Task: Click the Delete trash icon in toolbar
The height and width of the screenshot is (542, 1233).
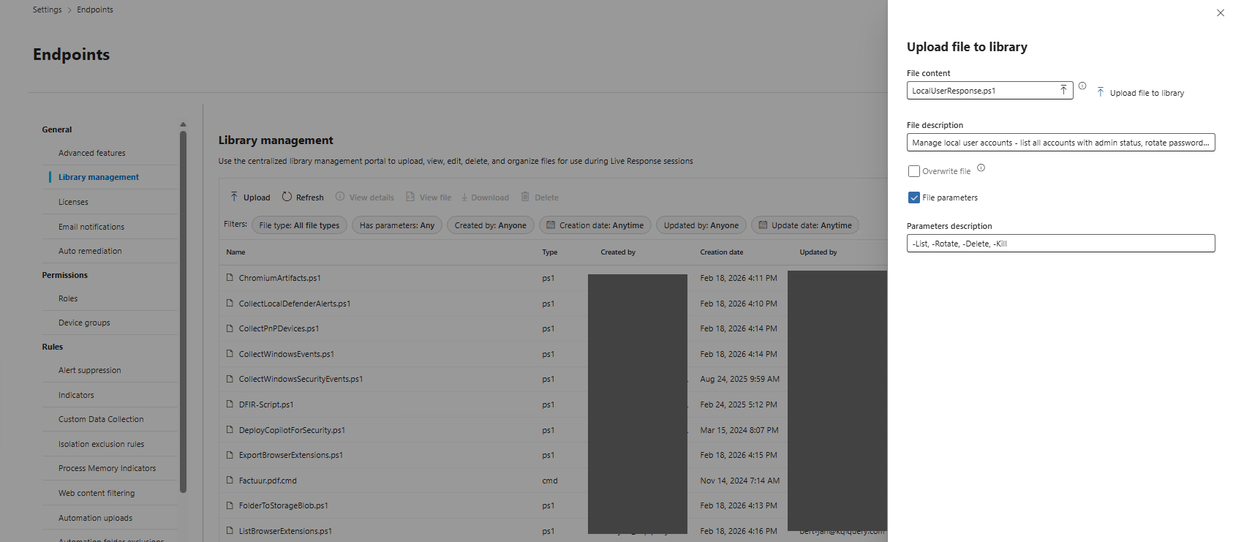Action: [525, 197]
